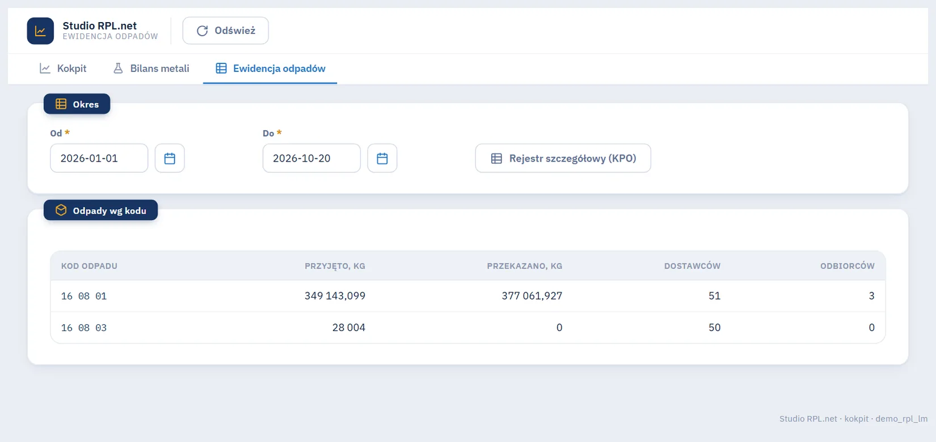Click the transferred value 377 061,927
The height and width of the screenshot is (442, 936).
(532, 296)
